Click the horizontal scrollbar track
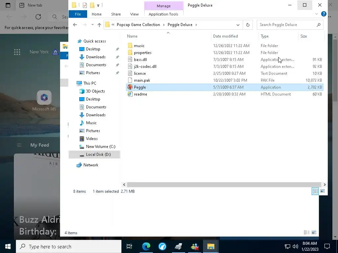 [x=224, y=184]
